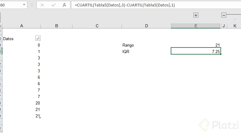
Task: Select column J header
Action: (224, 26)
